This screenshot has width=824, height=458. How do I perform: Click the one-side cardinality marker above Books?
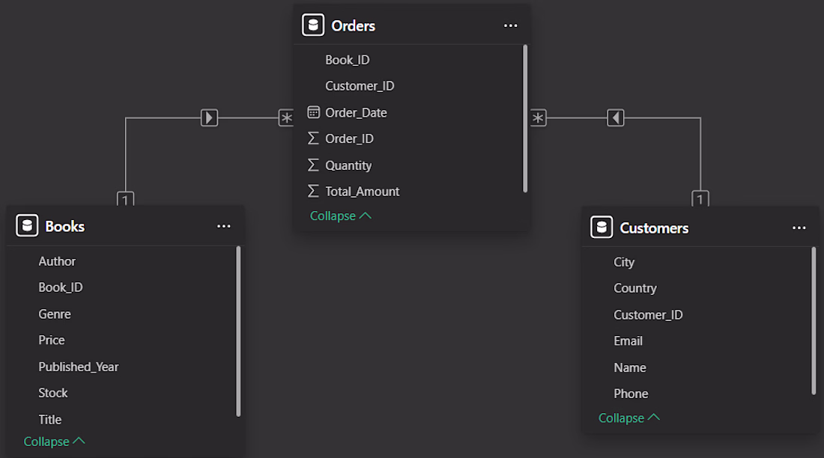click(125, 198)
